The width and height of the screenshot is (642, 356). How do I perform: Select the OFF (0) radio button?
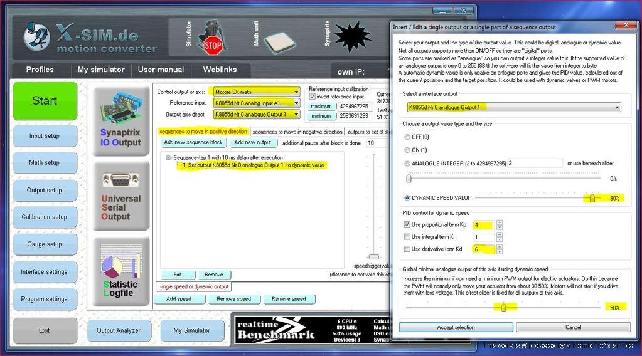[x=407, y=137]
